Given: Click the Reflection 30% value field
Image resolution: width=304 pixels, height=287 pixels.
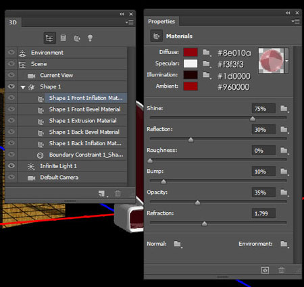Looking at the screenshot, I should click(x=263, y=130).
